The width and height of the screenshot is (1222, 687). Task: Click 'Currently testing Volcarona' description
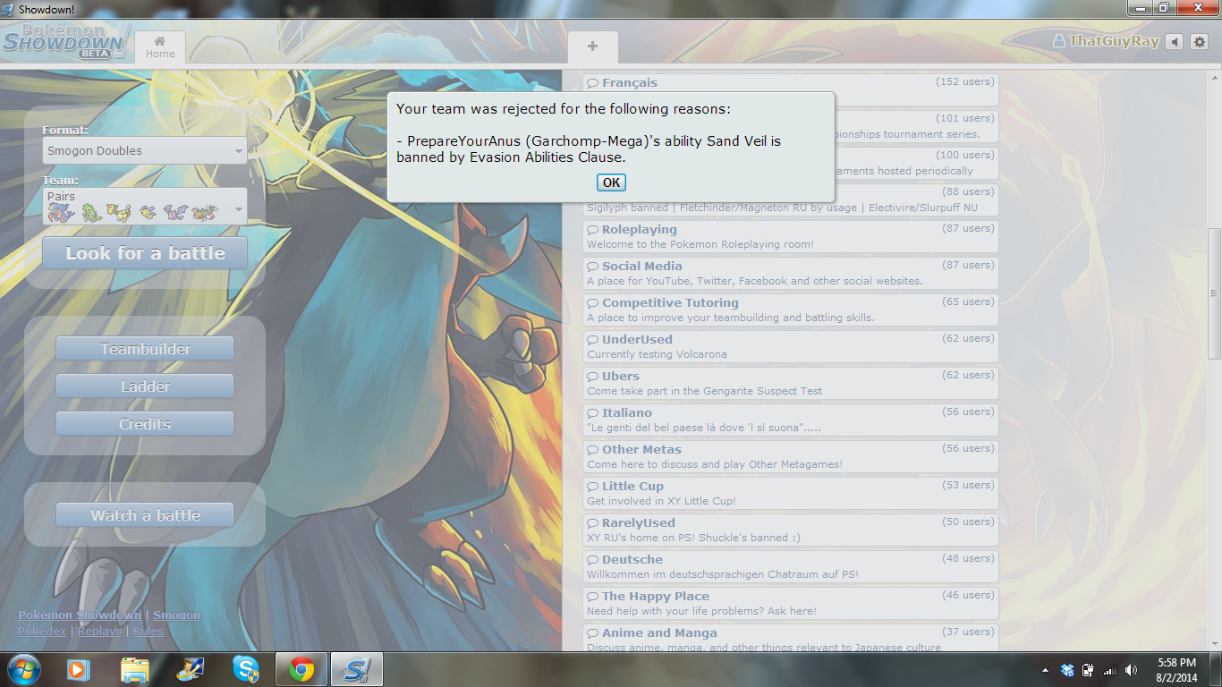pyautogui.click(x=657, y=354)
